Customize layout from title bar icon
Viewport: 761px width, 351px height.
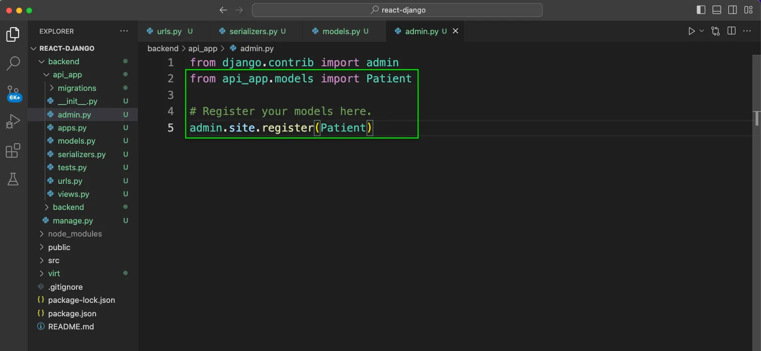coord(748,10)
